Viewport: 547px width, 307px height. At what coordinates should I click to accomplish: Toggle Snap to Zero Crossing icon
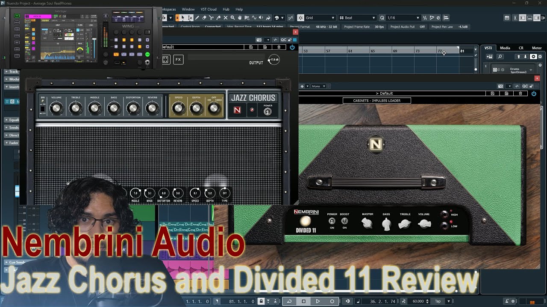click(291, 18)
